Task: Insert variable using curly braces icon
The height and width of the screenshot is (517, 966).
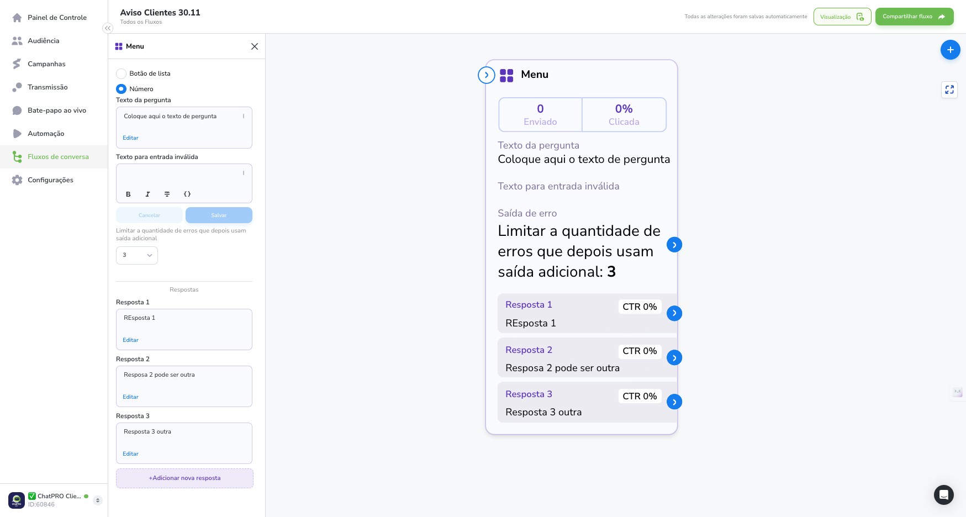Action: coord(187,194)
